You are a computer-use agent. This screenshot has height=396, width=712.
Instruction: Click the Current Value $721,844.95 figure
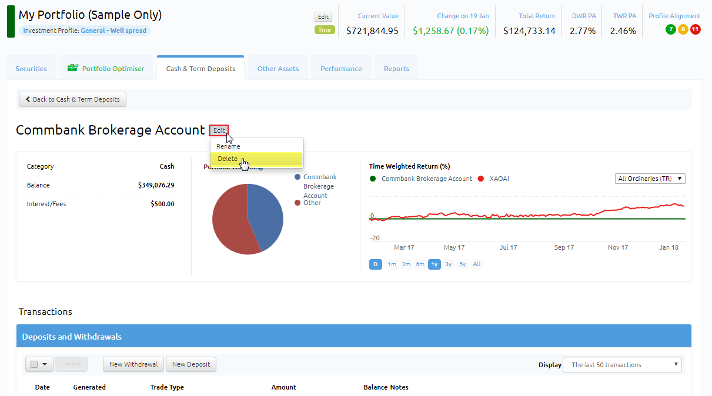(x=372, y=31)
